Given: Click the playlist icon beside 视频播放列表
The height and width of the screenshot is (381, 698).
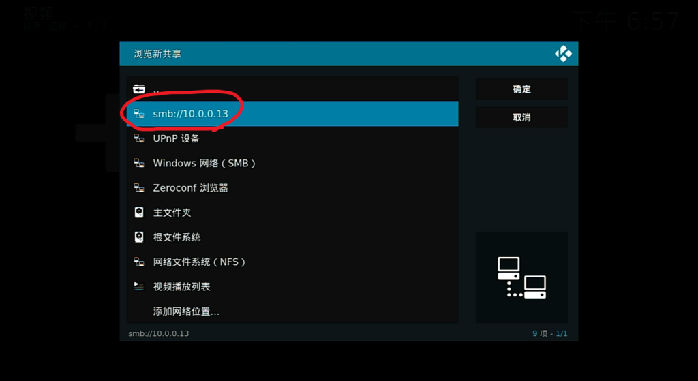Looking at the screenshot, I should coord(139,286).
